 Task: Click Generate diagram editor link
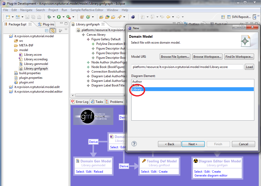(211, 175)
